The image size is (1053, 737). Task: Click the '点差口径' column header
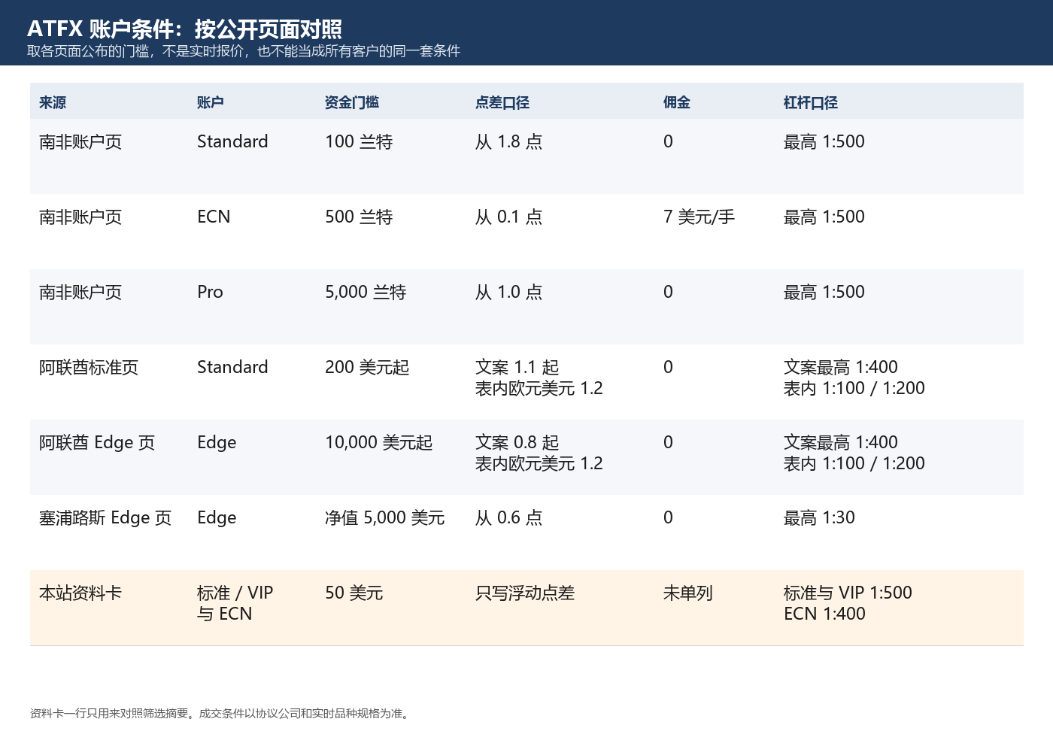coord(502,102)
